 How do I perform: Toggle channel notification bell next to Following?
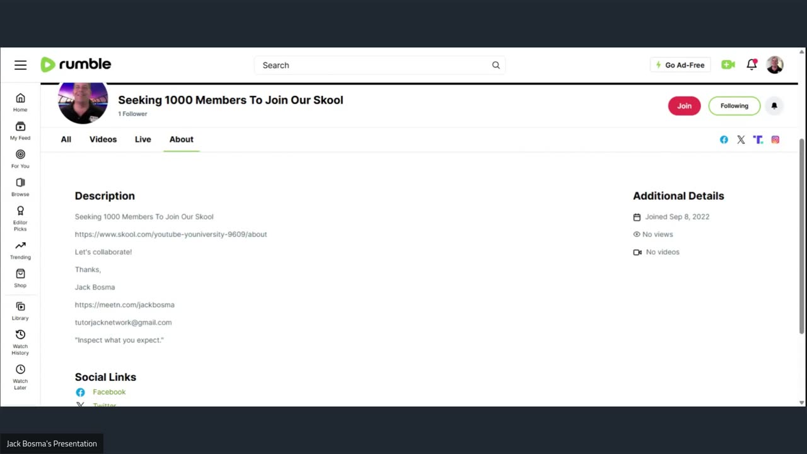coord(774,106)
